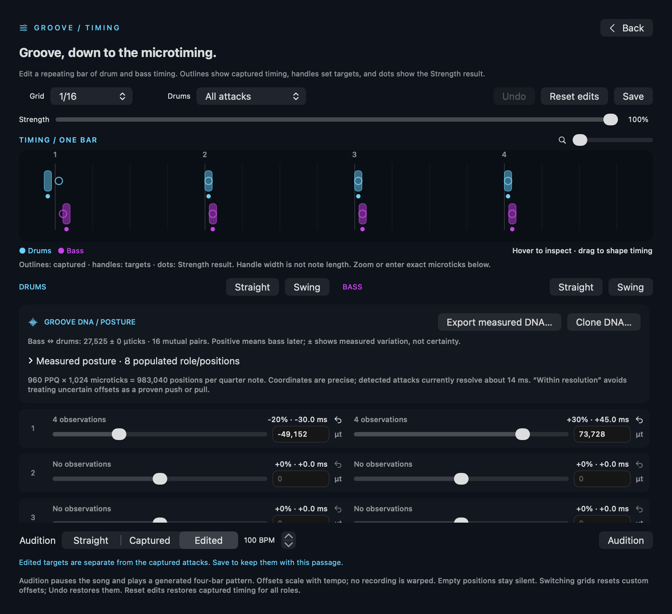Click the Groove / Timing sliders icon
672x614 pixels.
tap(23, 28)
